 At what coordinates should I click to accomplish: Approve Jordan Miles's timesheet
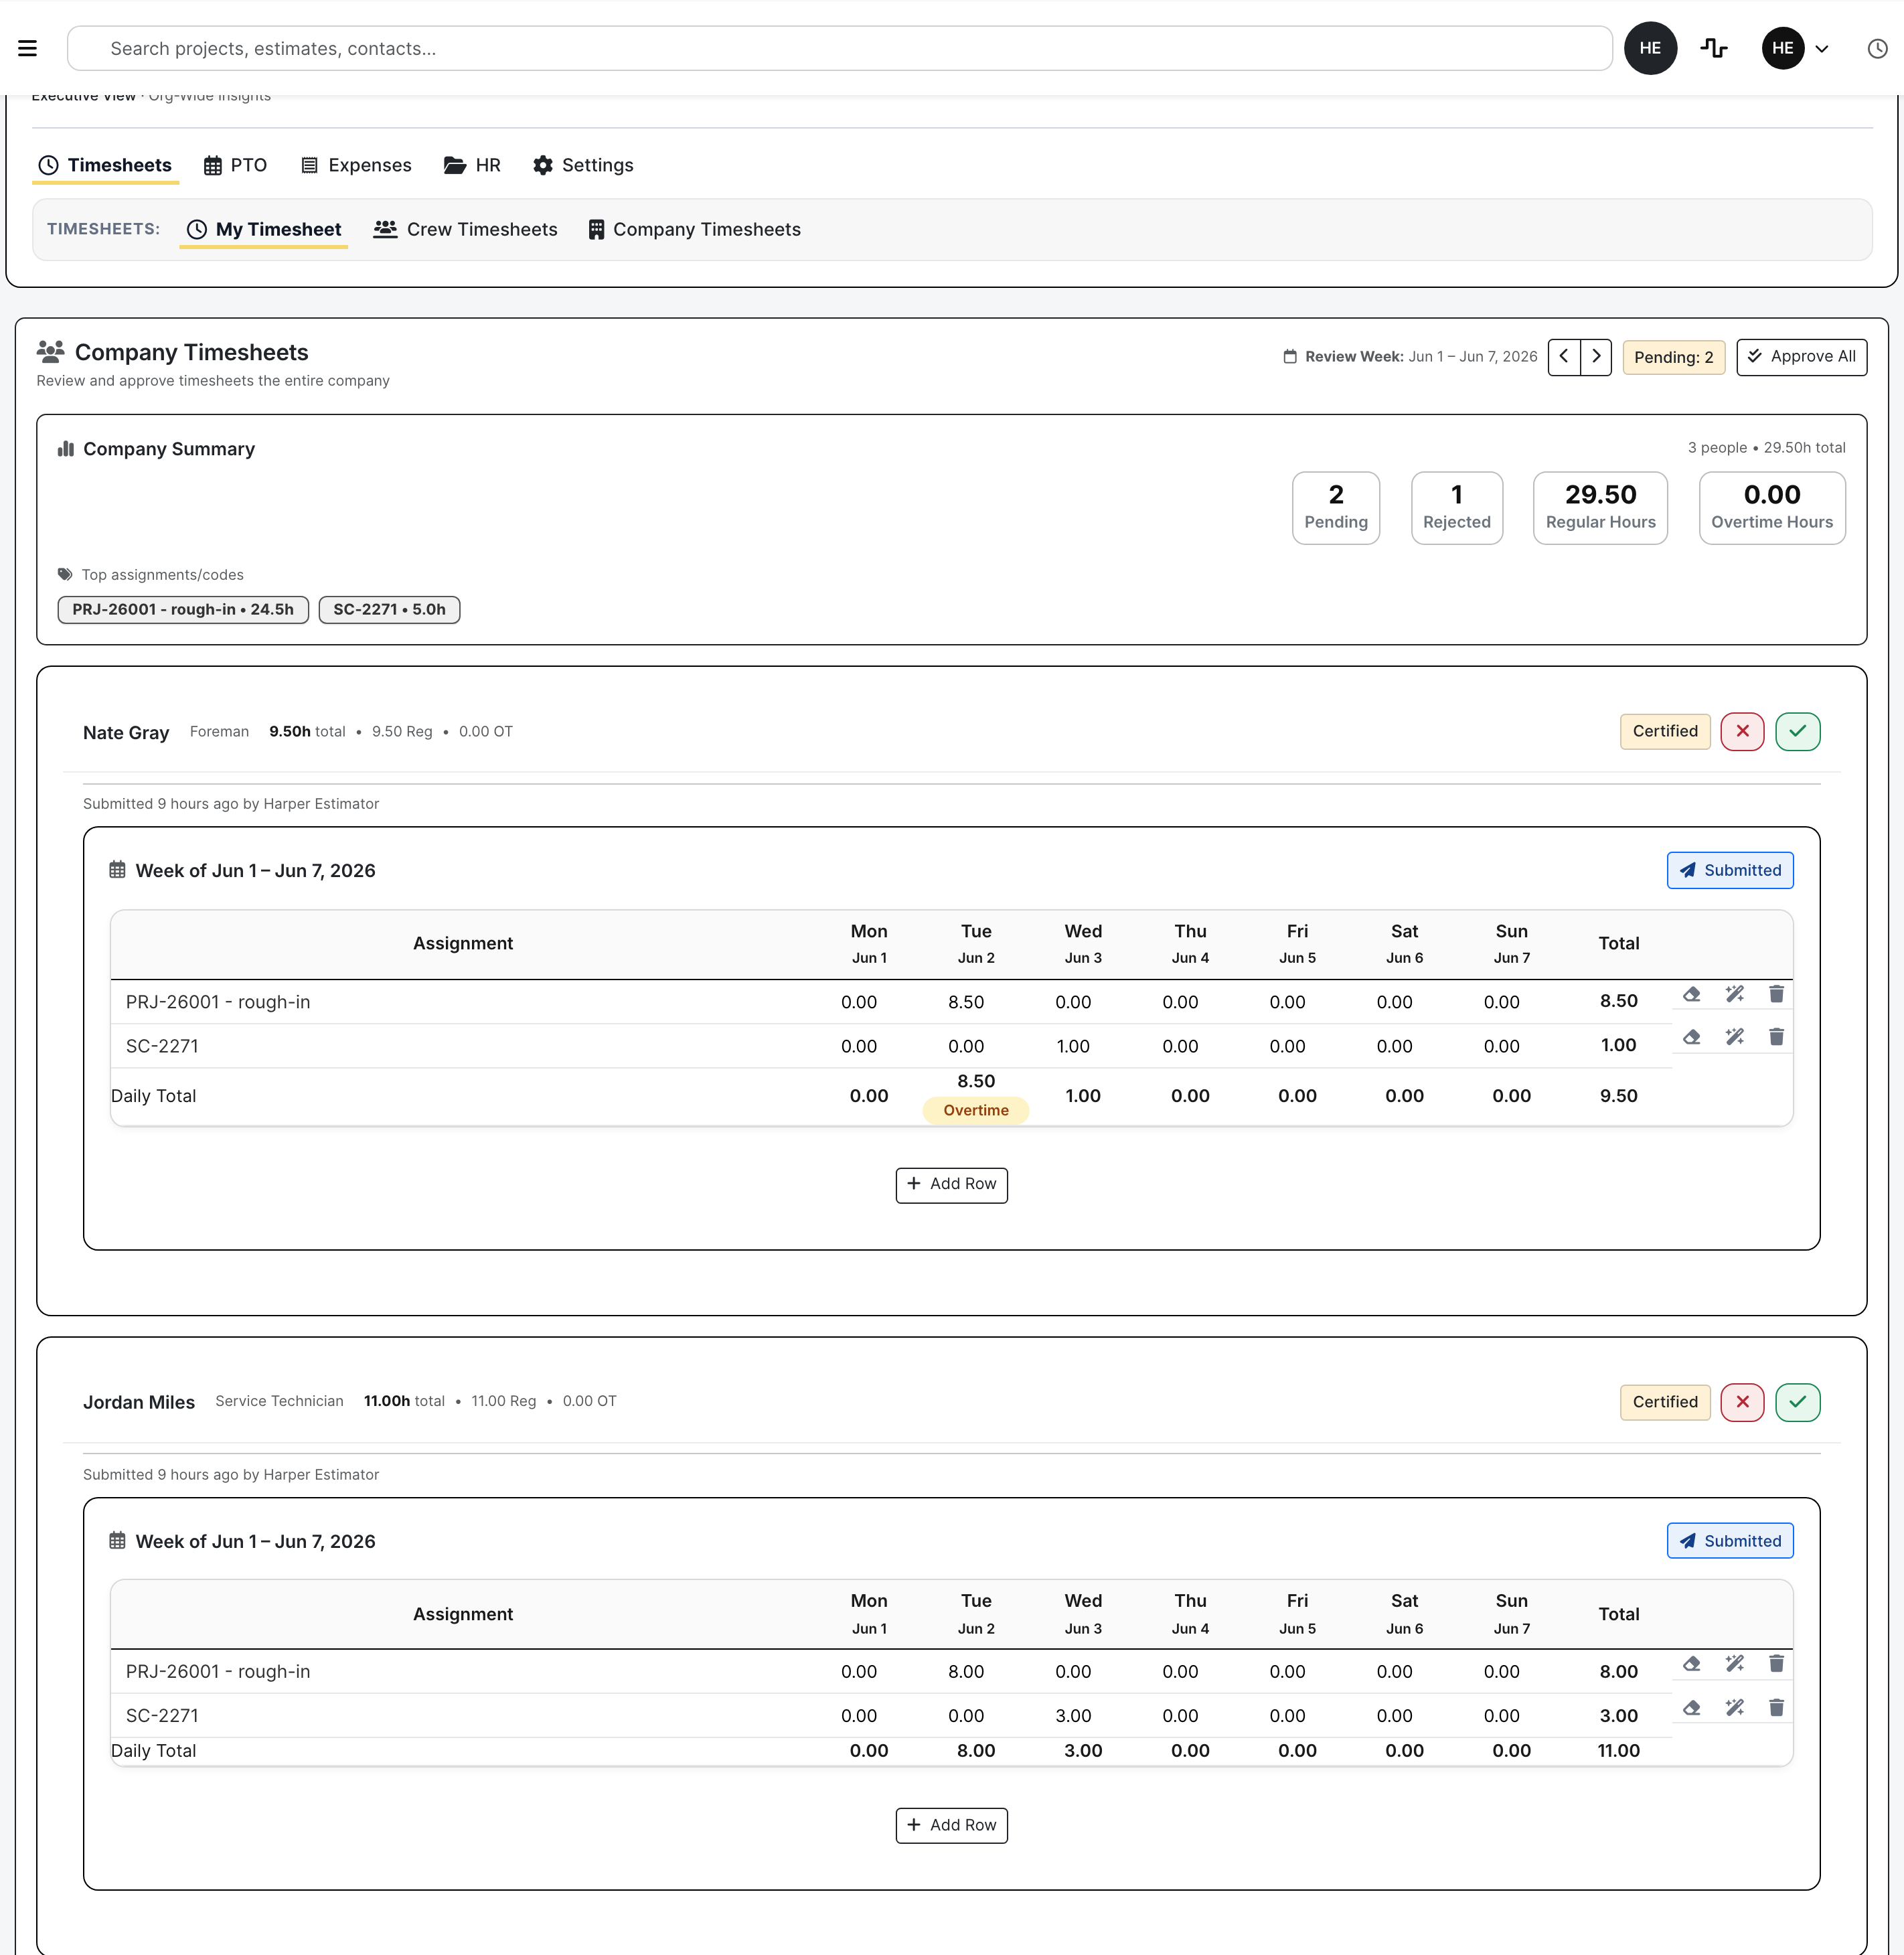click(1797, 1402)
